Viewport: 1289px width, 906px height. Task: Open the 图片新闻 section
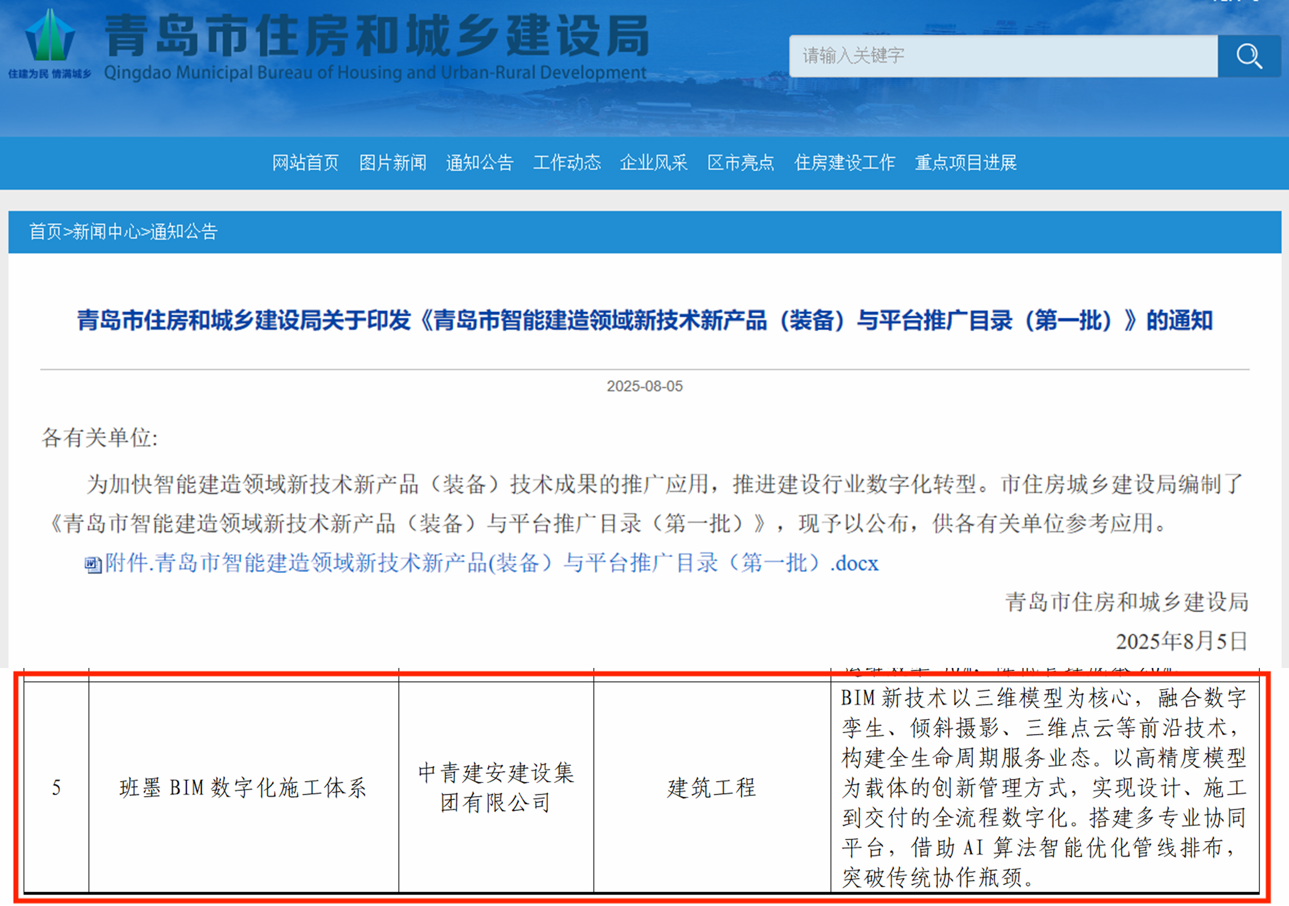(393, 163)
